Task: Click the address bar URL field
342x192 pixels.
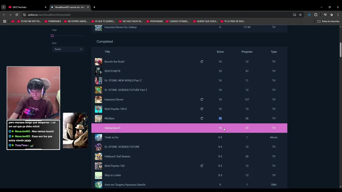Action: (158, 15)
